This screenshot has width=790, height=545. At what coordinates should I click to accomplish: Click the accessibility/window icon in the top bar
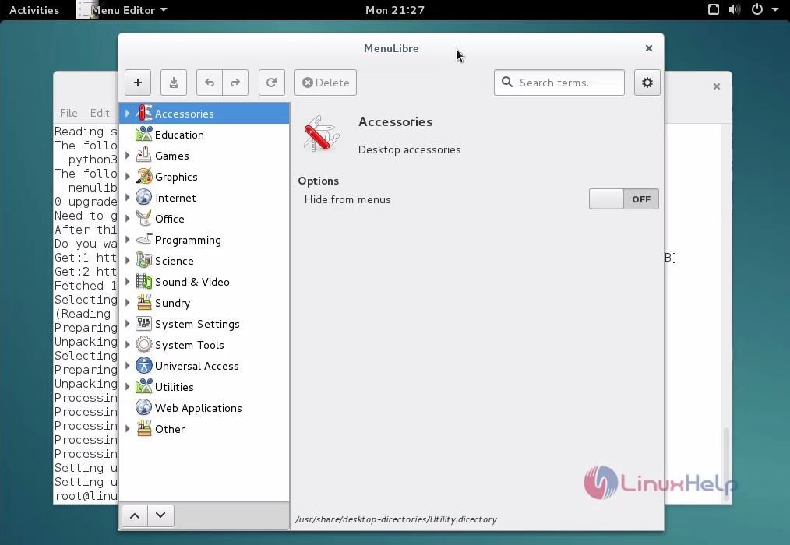point(714,9)
